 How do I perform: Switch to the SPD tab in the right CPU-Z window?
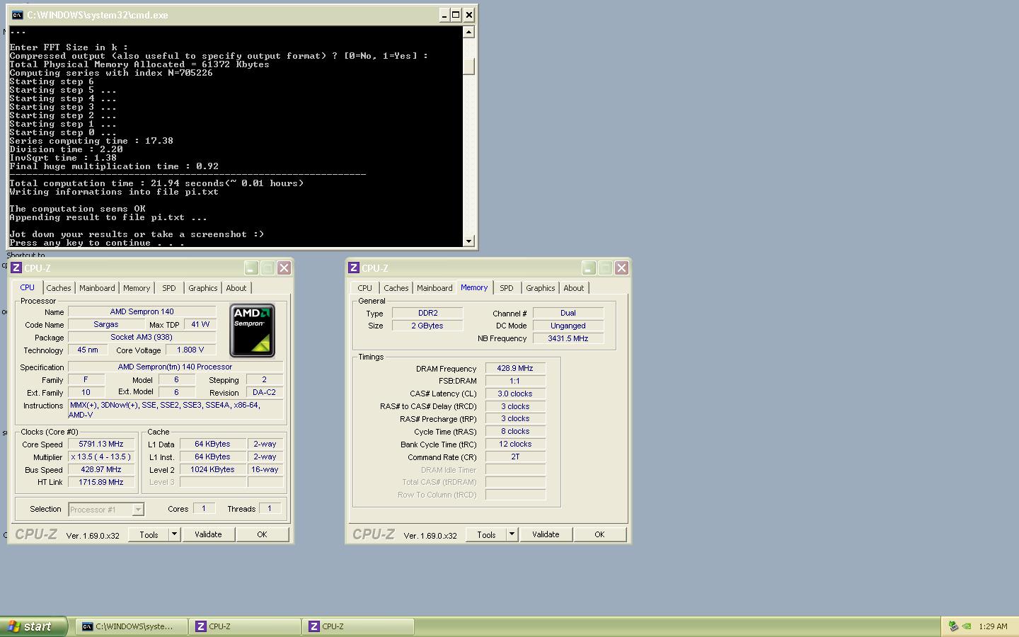click(x=506, y=288)
